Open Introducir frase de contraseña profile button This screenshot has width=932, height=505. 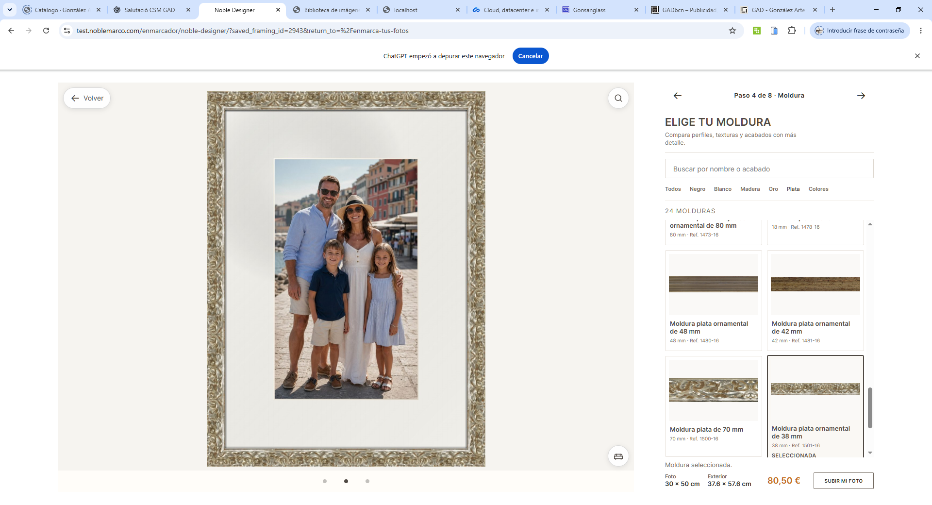click(x=859, y=31)
